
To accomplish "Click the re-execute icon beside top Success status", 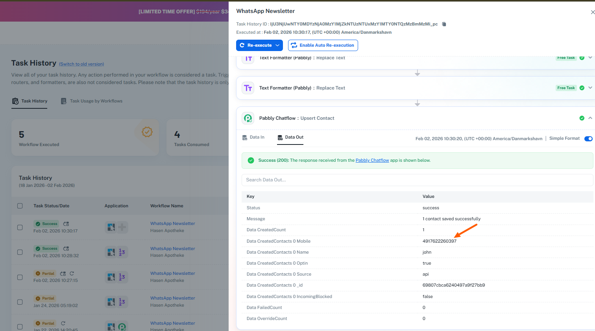I will [x=66, y=224].
